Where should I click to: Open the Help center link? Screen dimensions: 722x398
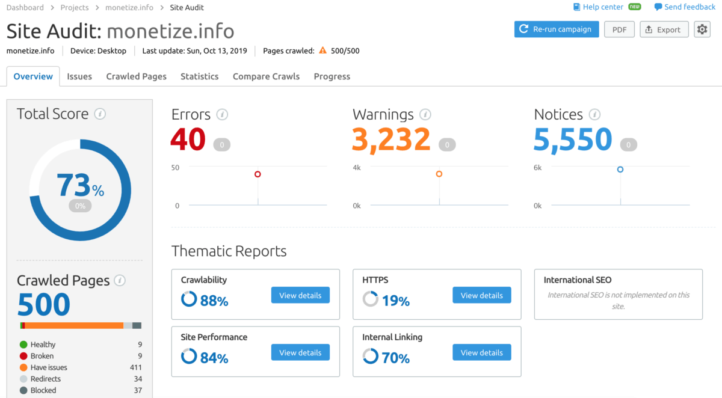[x=603, y=7]
